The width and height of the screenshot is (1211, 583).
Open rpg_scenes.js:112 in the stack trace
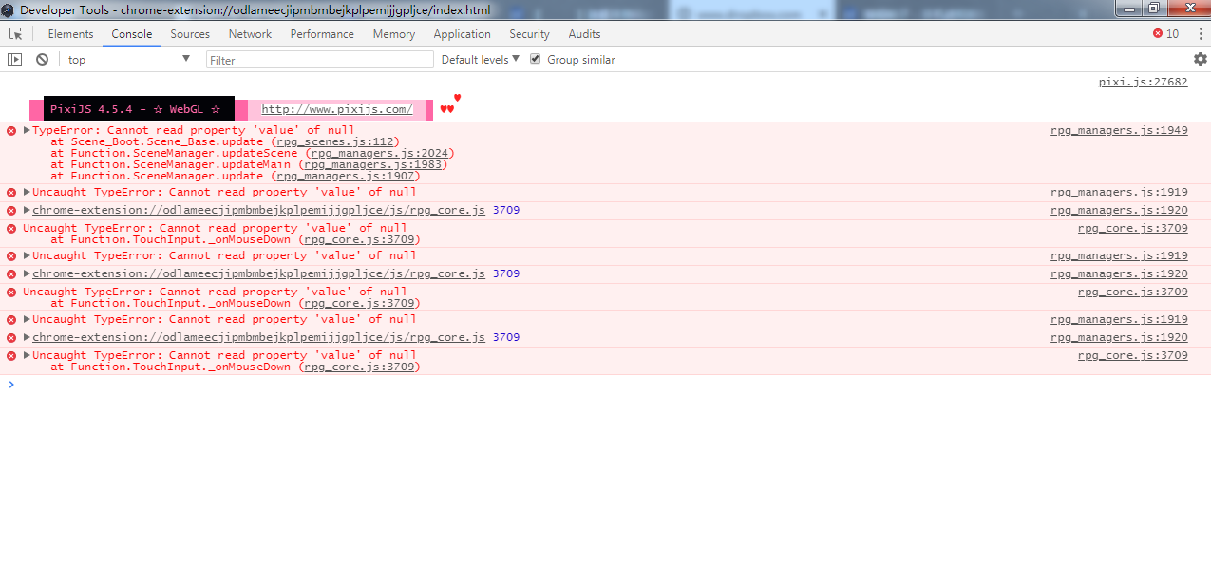point(336,141)
